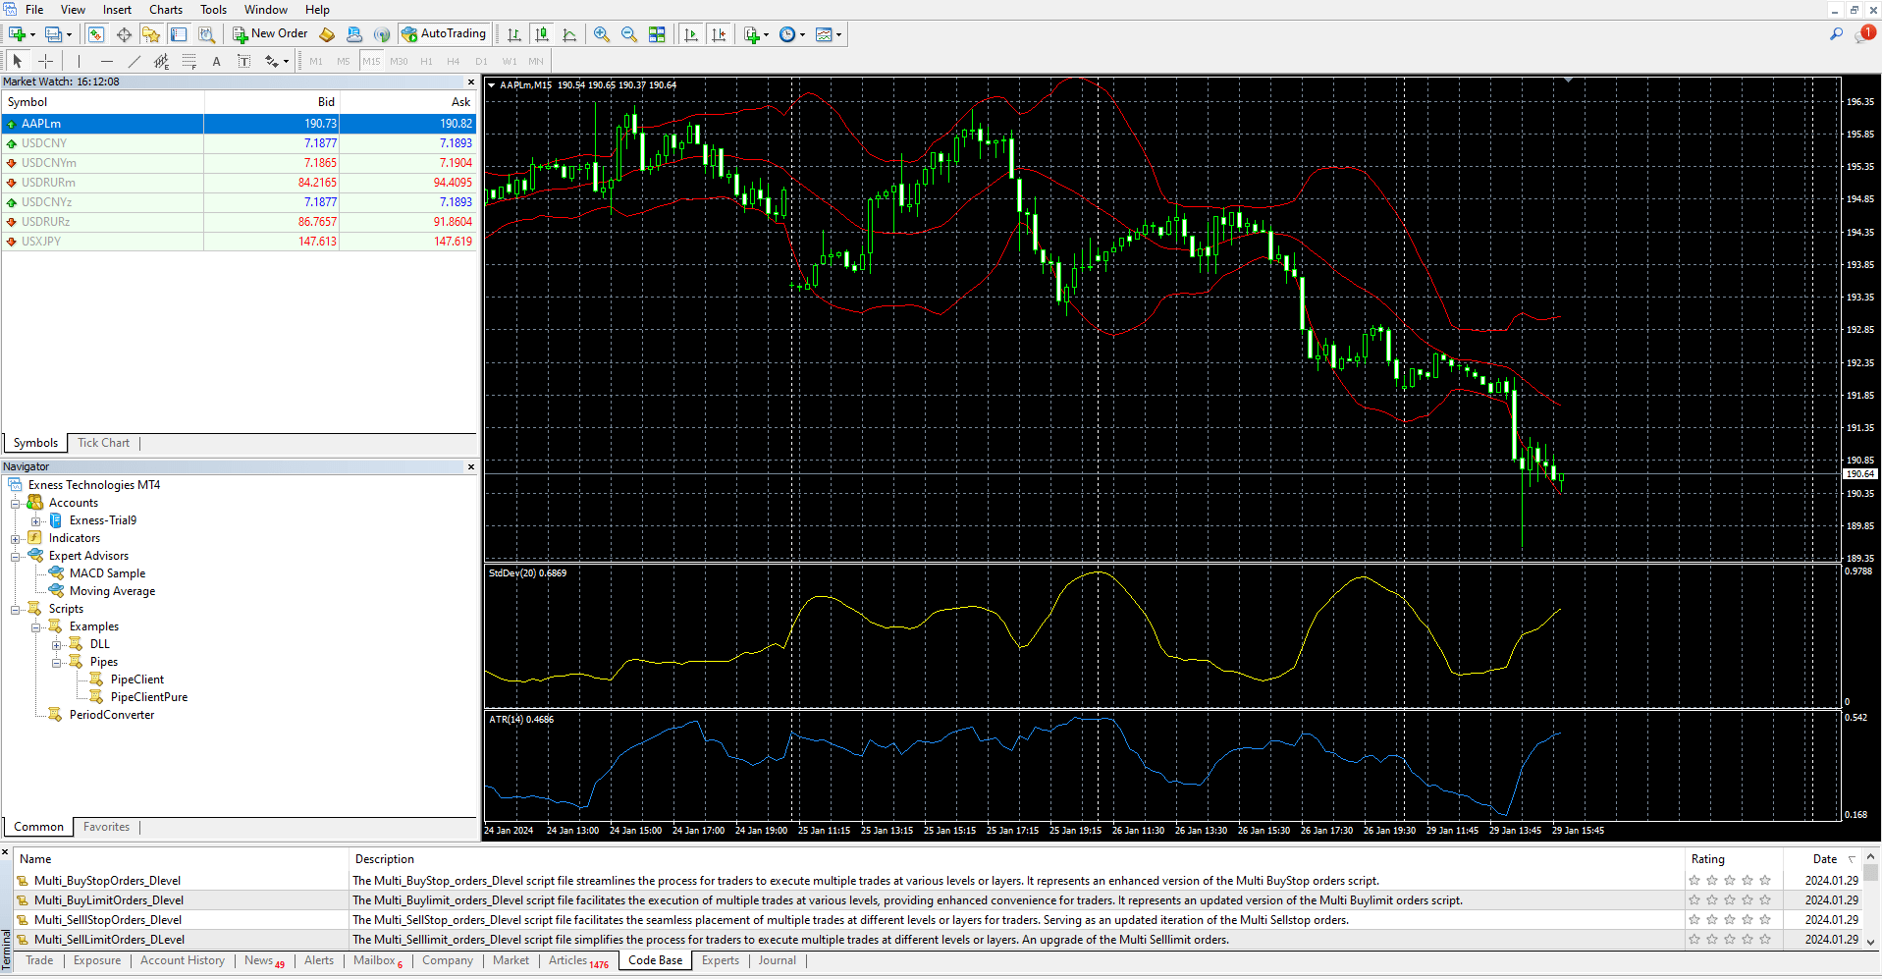Viewport: 1882px width, 979px height.
Task: Draw an equidistant channel
Action: 162,61
